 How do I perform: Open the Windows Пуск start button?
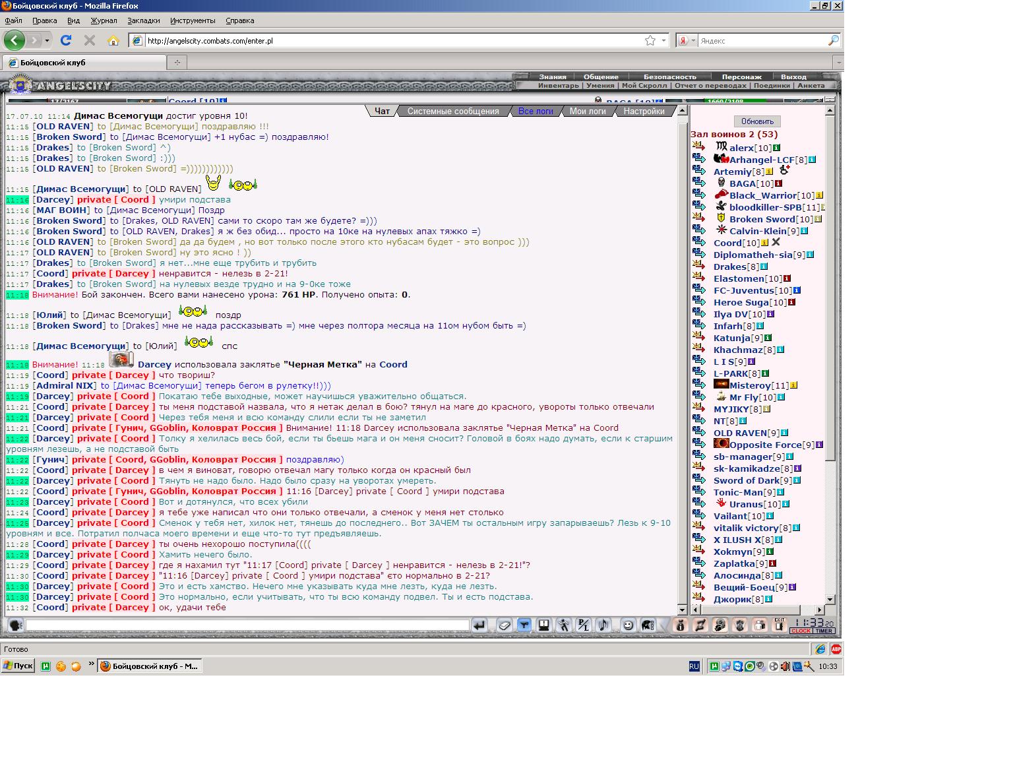tap(18, 666)
